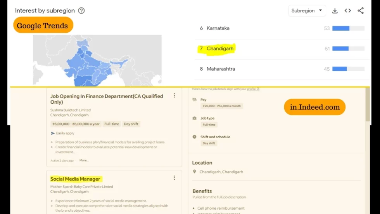The image size is (380, 214).
Task: Click the Job type briefcase icon
Action: [x=194, y=118]
